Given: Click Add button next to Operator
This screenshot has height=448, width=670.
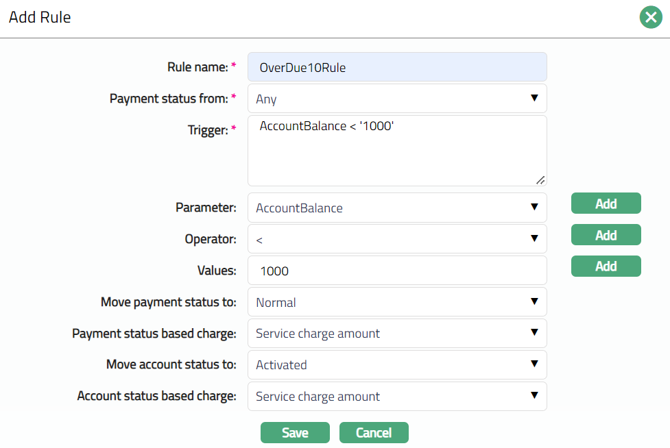Looking at the screenshot, I should 606,235.
